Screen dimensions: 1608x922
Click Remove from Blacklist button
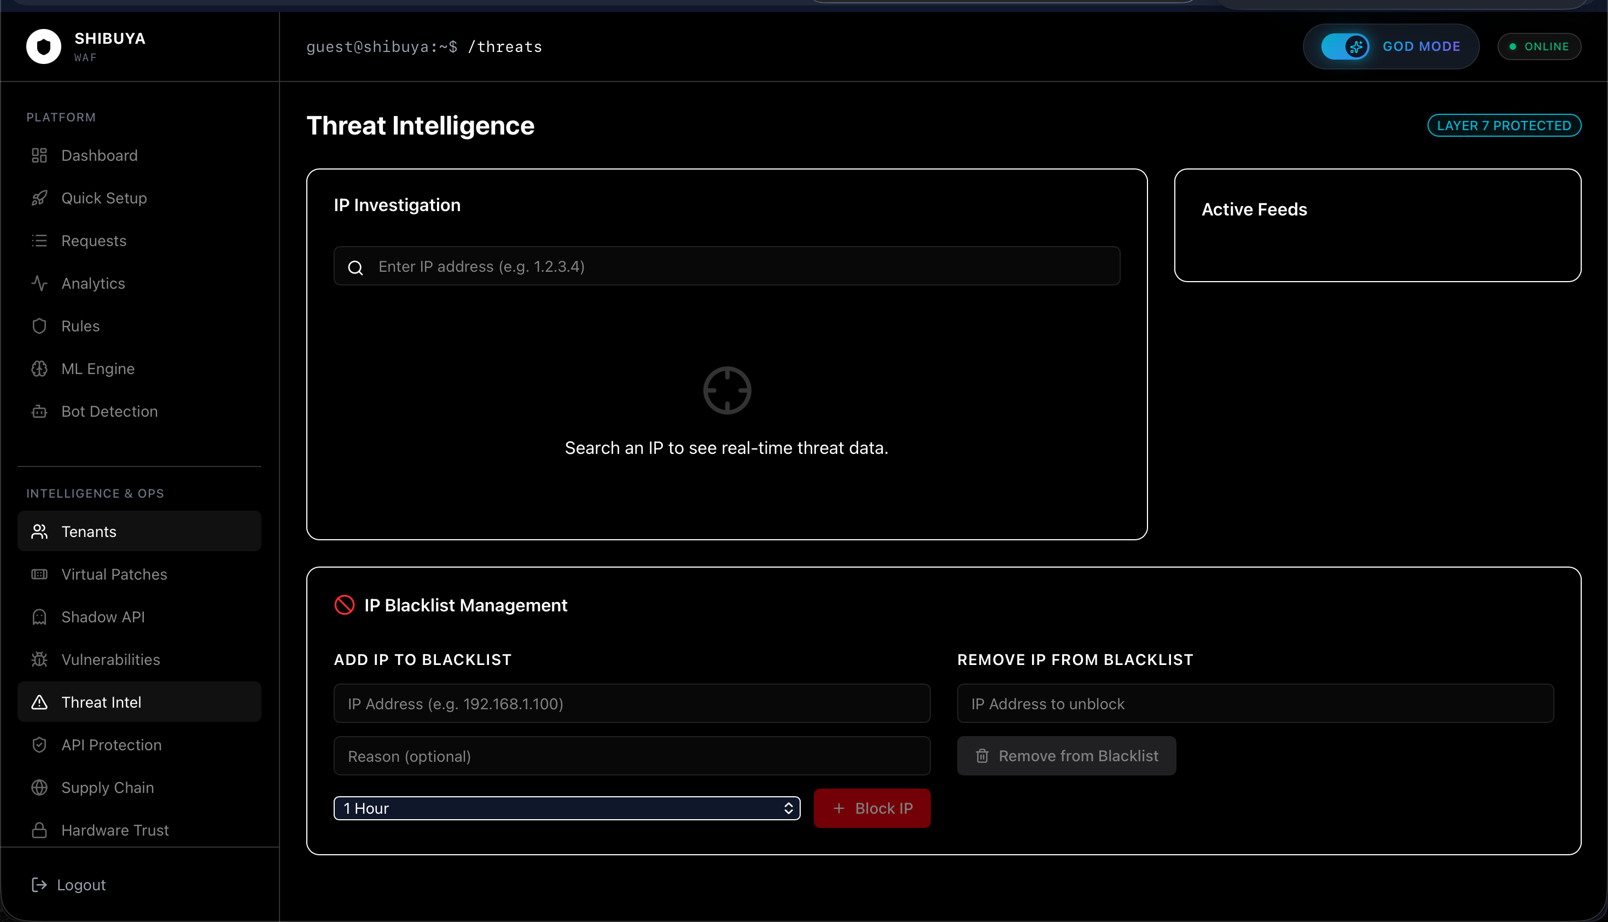1066,755
